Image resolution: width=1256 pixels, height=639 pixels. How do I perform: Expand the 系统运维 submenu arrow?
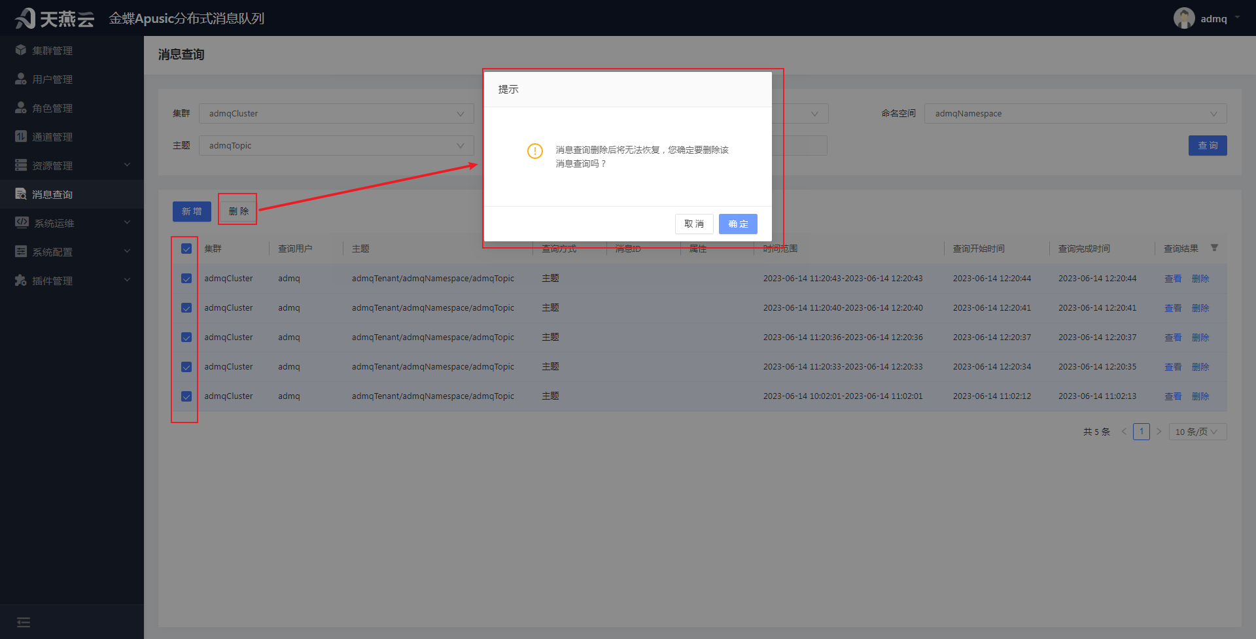coord(128,222)
